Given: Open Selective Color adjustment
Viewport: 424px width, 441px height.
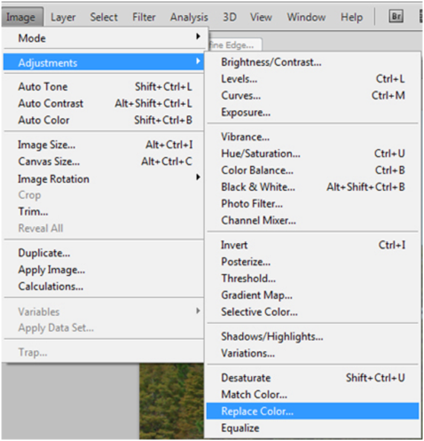Looking at the screenshot, I should (x=313, y=312).
